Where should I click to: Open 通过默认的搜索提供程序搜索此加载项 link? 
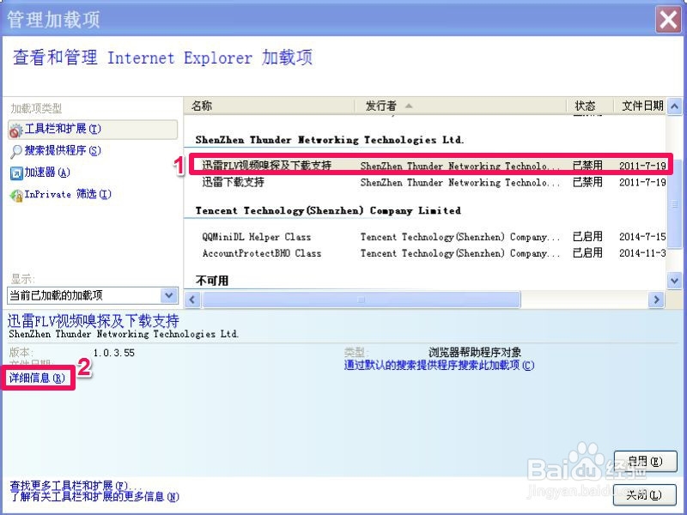[x=439, y=366]
